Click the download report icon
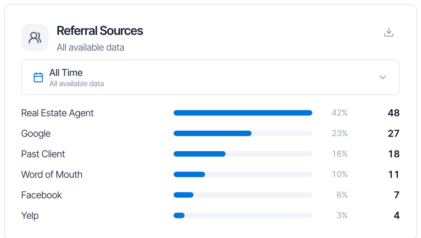 point(389,32)
